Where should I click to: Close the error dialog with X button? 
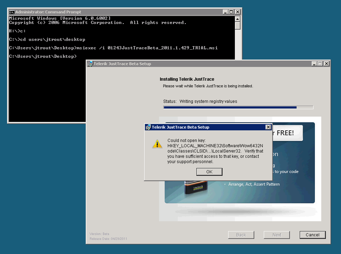268,127
